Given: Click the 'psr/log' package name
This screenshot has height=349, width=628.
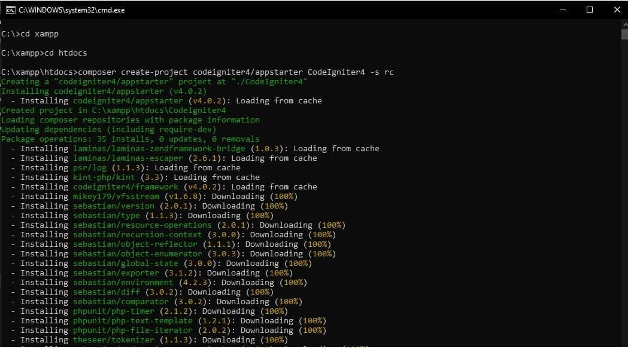Looking at the screenshot, I should 89,168.
